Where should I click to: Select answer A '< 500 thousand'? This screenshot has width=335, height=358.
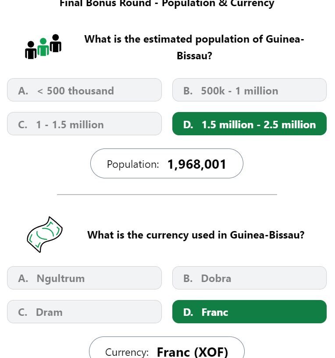(x=84, y=90)
